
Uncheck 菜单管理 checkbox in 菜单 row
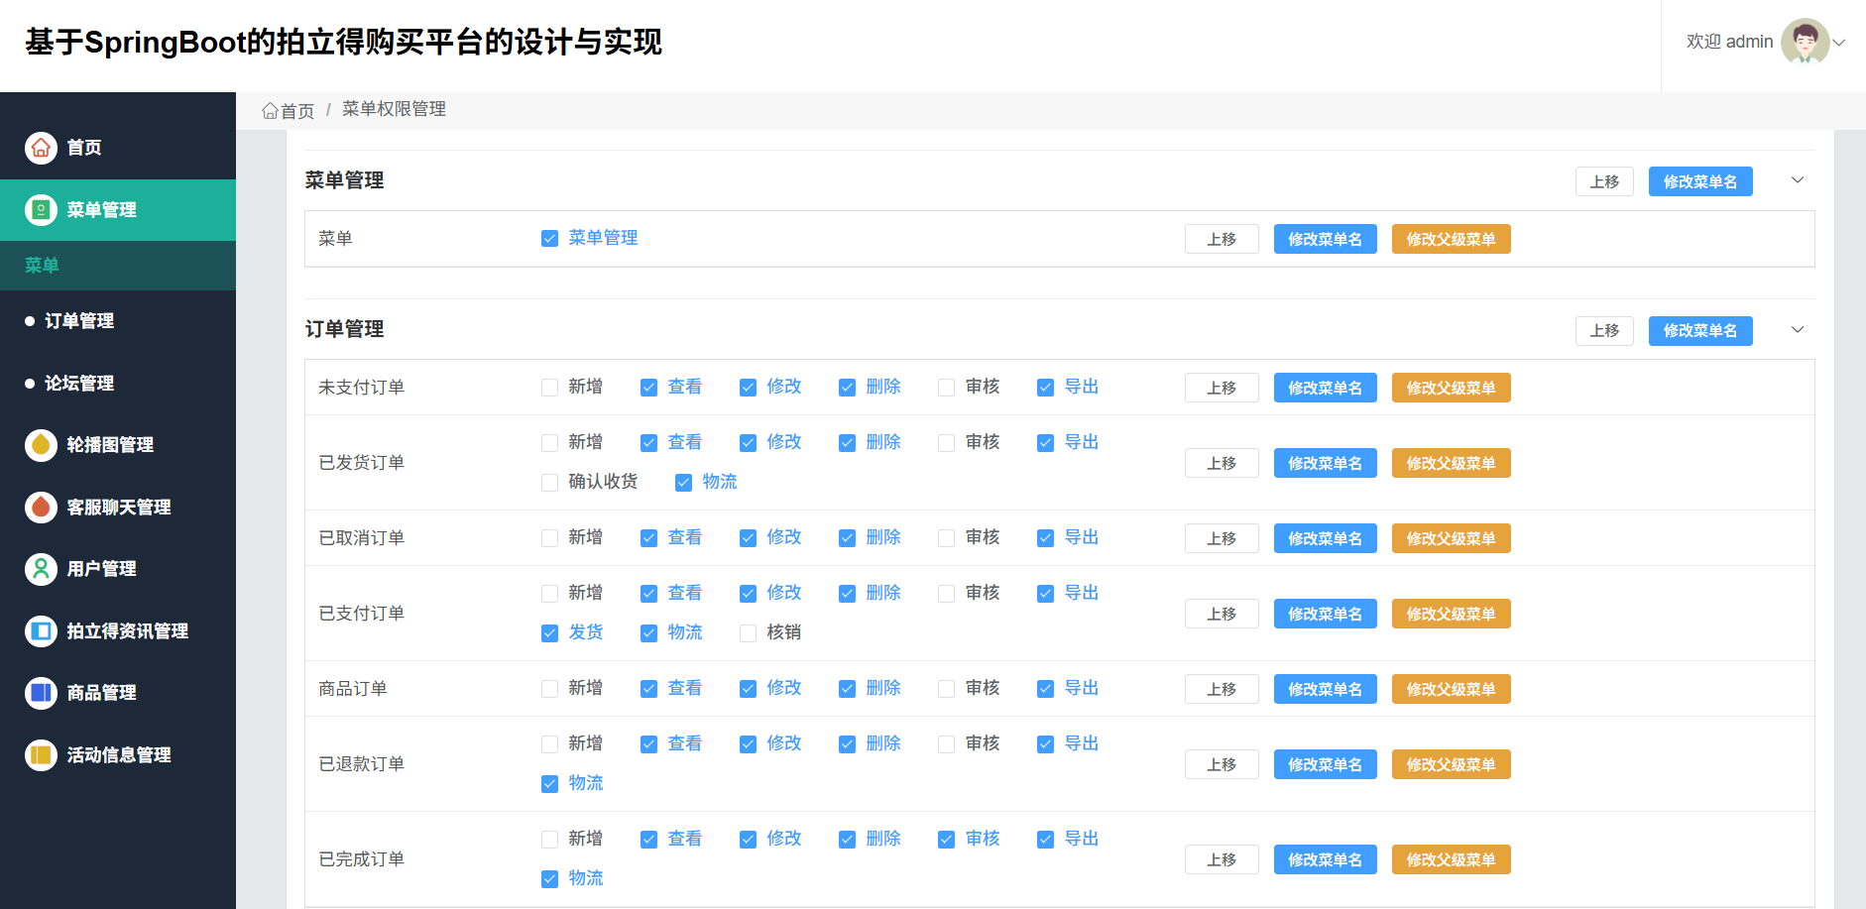point(549,239)
